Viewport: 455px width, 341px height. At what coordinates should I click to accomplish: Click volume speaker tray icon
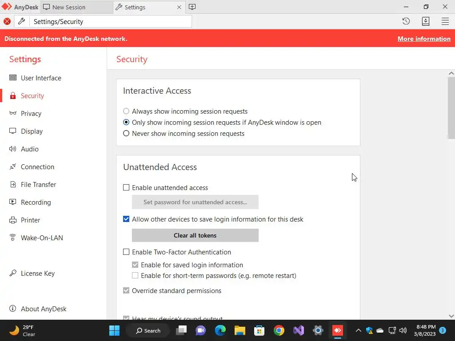click(x=403, y=330)
